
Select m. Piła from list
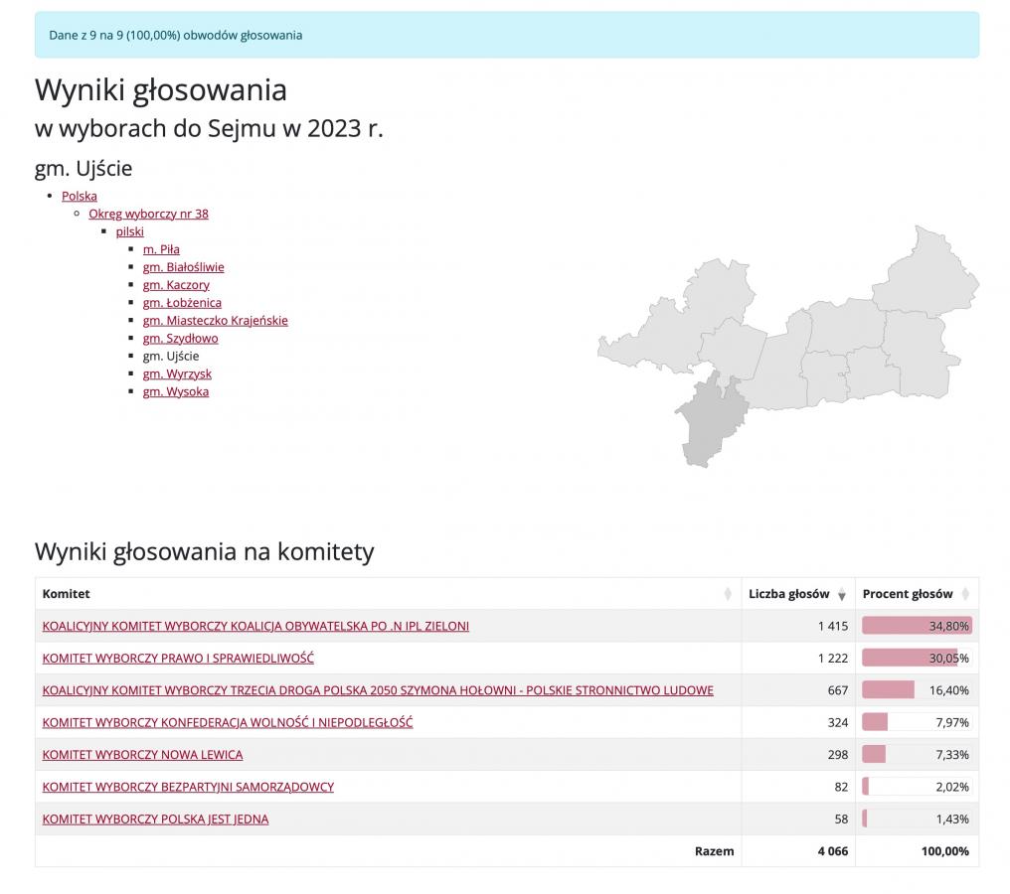[x=161, y=249]
